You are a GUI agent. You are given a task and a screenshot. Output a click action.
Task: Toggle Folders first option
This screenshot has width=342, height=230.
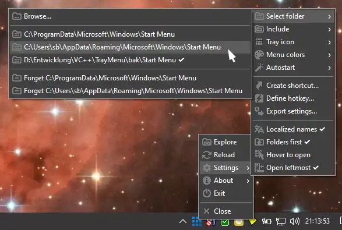[293, 142]
